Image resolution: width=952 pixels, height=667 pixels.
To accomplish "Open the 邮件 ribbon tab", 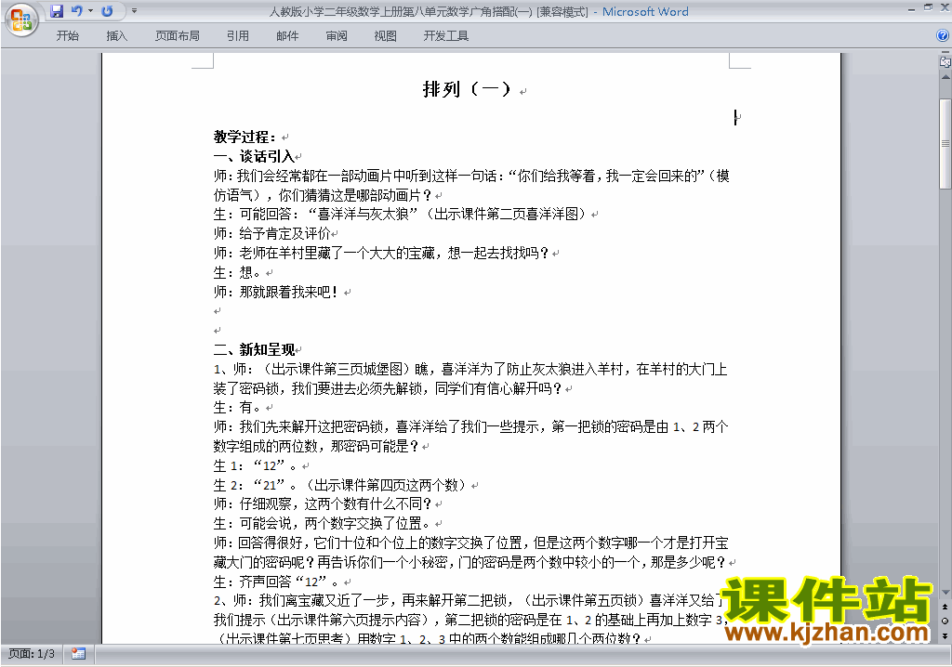I will coord(287,36).
